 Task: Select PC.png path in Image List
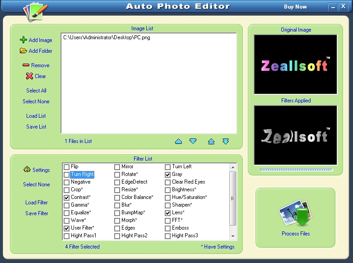(x=107, y=37)
